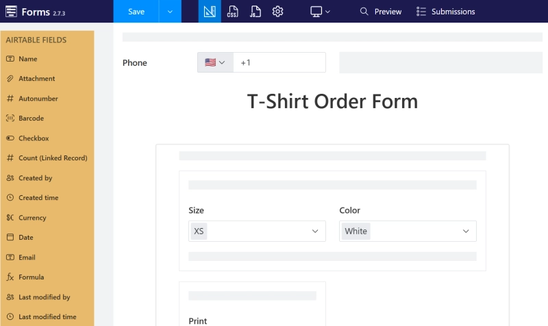
Task: Click the Checkbox toggle icon
Action: tap(10, 138)
